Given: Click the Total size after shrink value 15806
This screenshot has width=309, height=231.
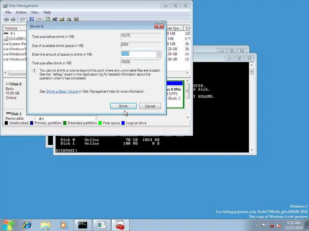Looking at the screenshot, I should coord(141,63).
